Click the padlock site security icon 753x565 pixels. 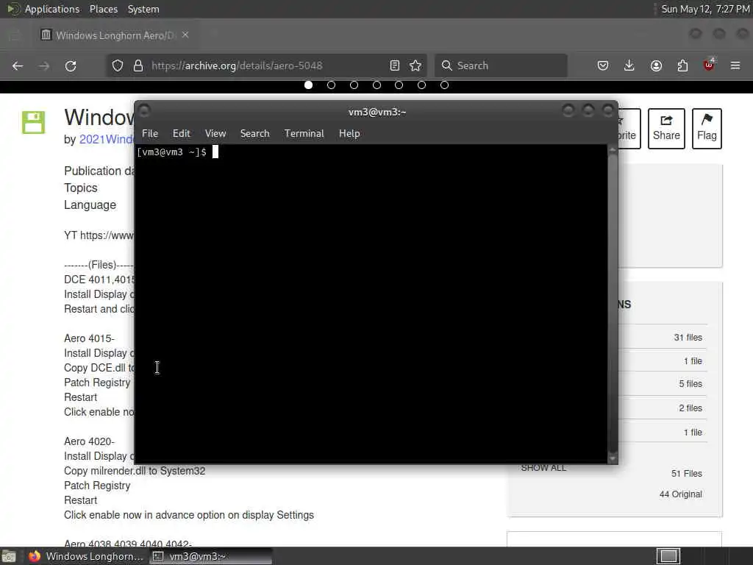138,65
